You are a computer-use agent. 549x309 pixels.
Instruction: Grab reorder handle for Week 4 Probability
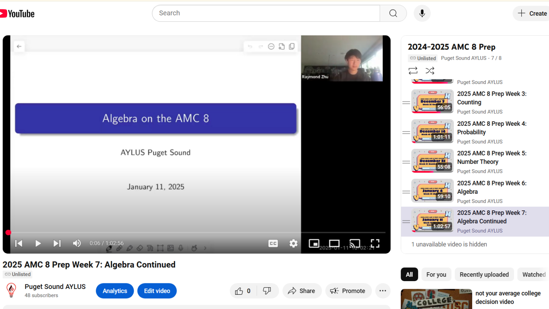[406, 133]
